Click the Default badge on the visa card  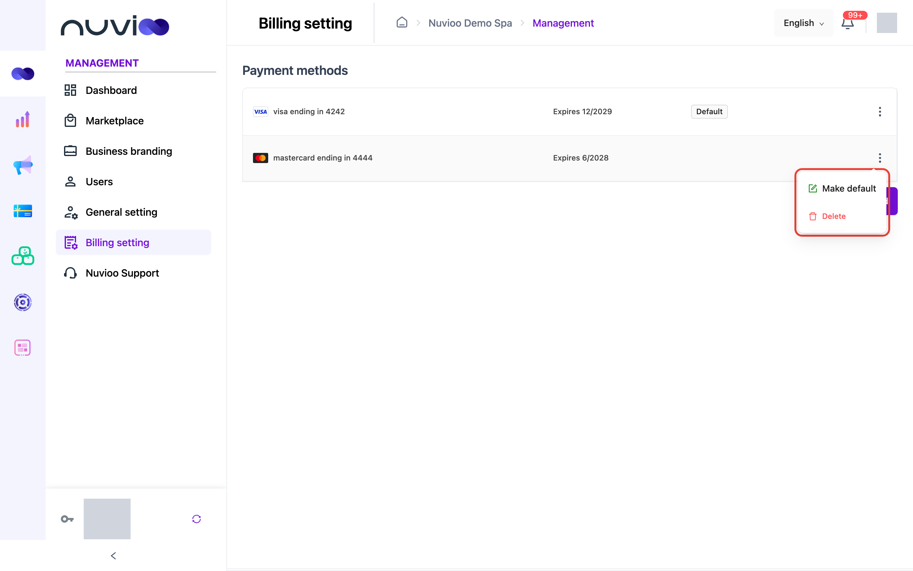[709, 112]
